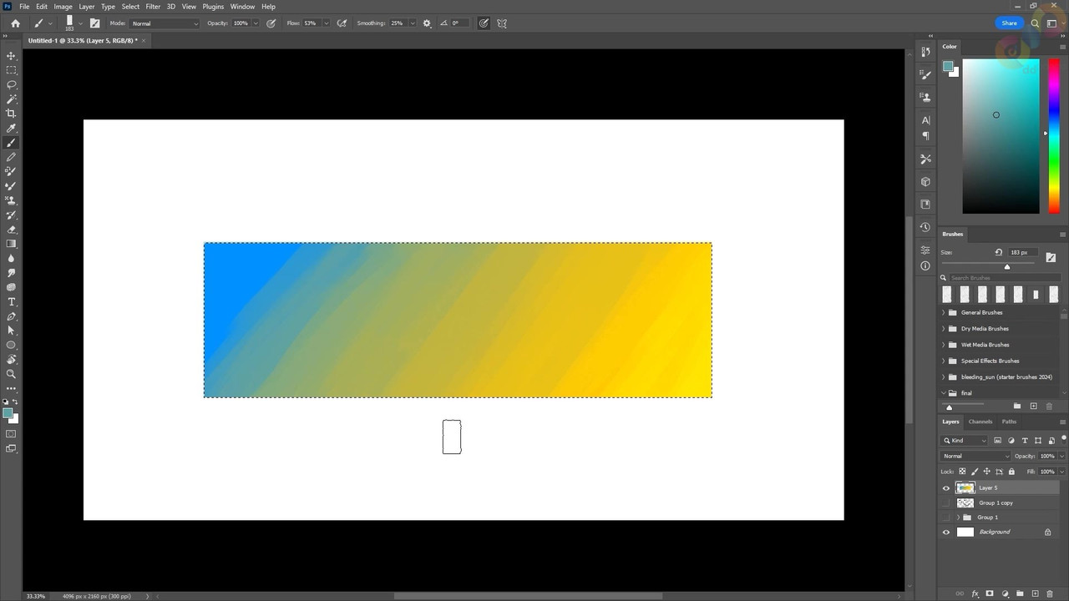
Task: Open symmetry paint butterfly options
Action: [502, 23]
